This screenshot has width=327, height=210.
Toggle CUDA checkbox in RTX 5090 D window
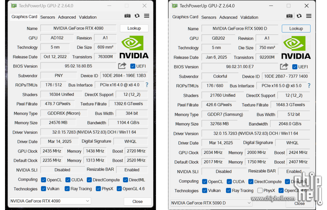pos(229,182)
